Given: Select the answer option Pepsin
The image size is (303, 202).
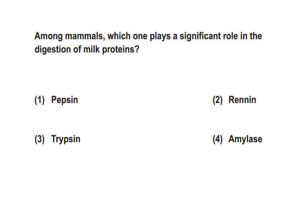Looking at the screenshot, I should click(x=65, y=100).
